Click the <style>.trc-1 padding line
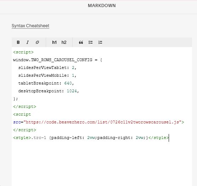197x186 pixels. coord(91,138)
